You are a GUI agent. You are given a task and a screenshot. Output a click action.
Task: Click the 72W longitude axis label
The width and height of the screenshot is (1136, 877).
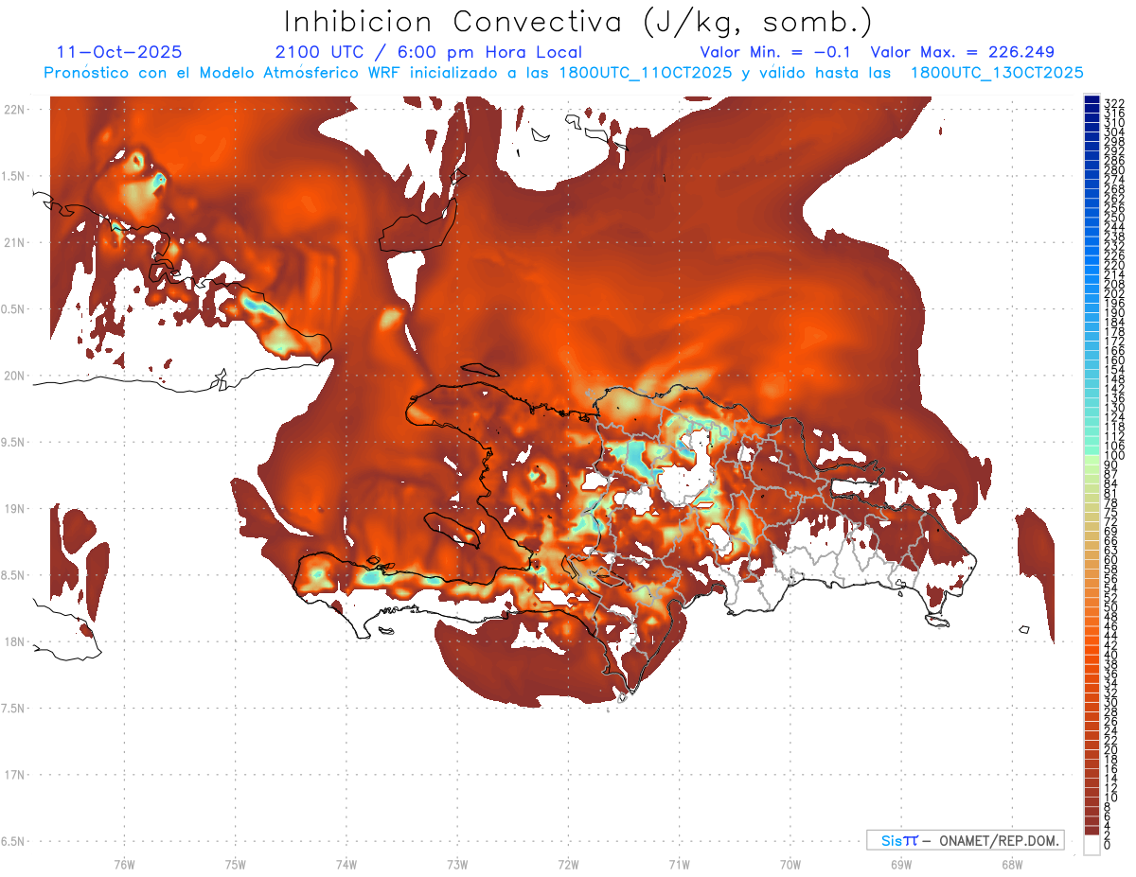pos(568,864)
